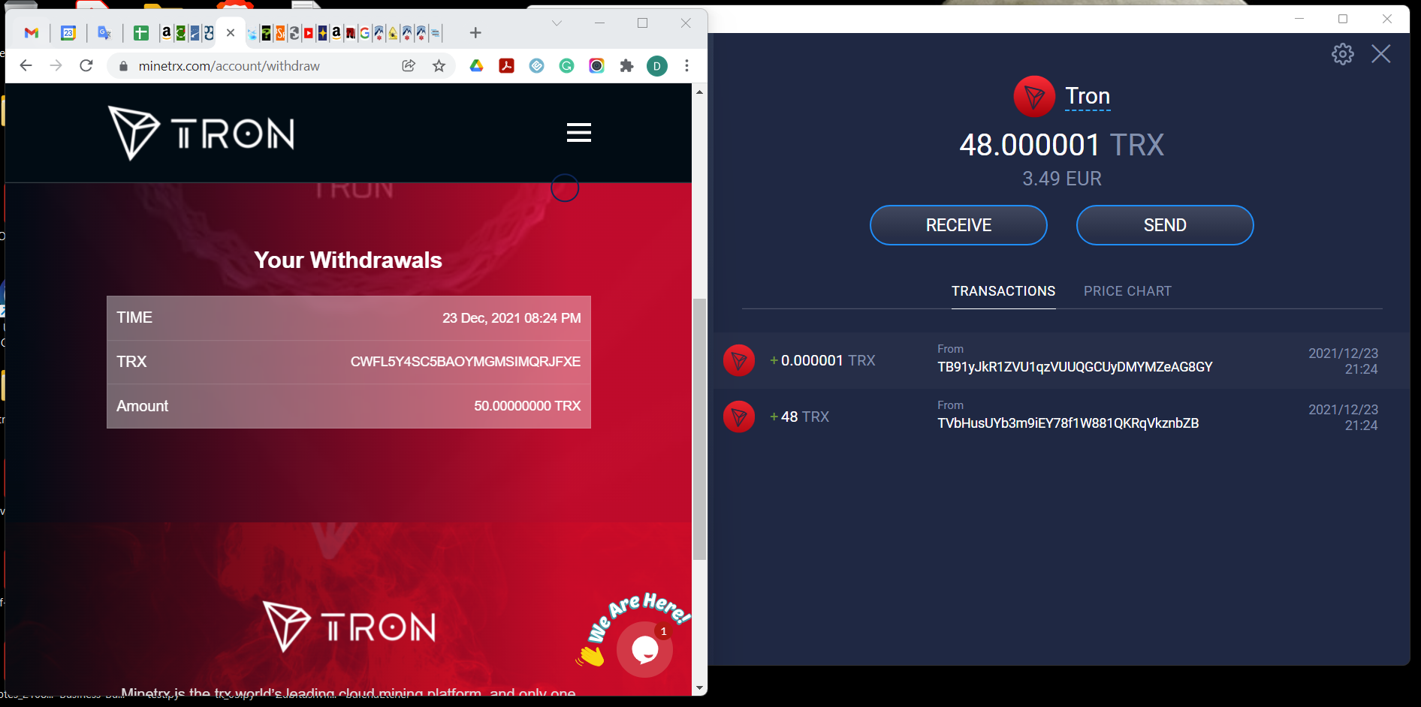Screen dimensions: 1421x707
Task: Open the YouTube browser tab
Action: tap(308, 33)
